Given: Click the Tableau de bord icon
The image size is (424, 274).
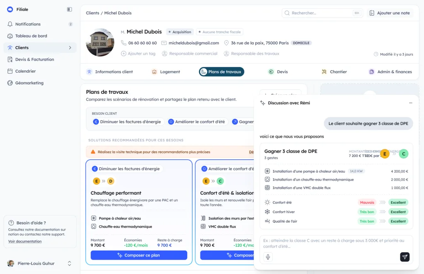Looking at the screenshot, I should (10, 36).
